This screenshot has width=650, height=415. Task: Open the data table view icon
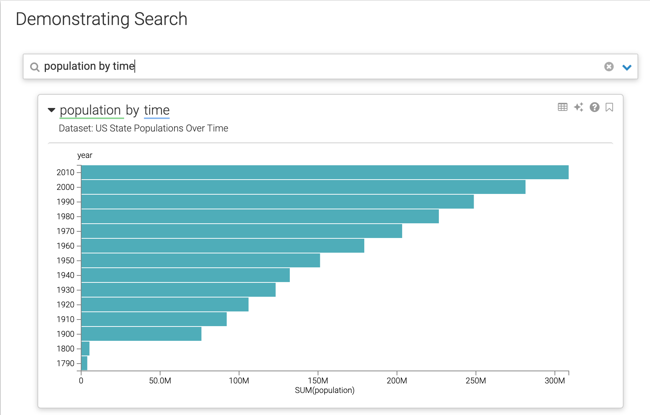[x=562, y=107]
